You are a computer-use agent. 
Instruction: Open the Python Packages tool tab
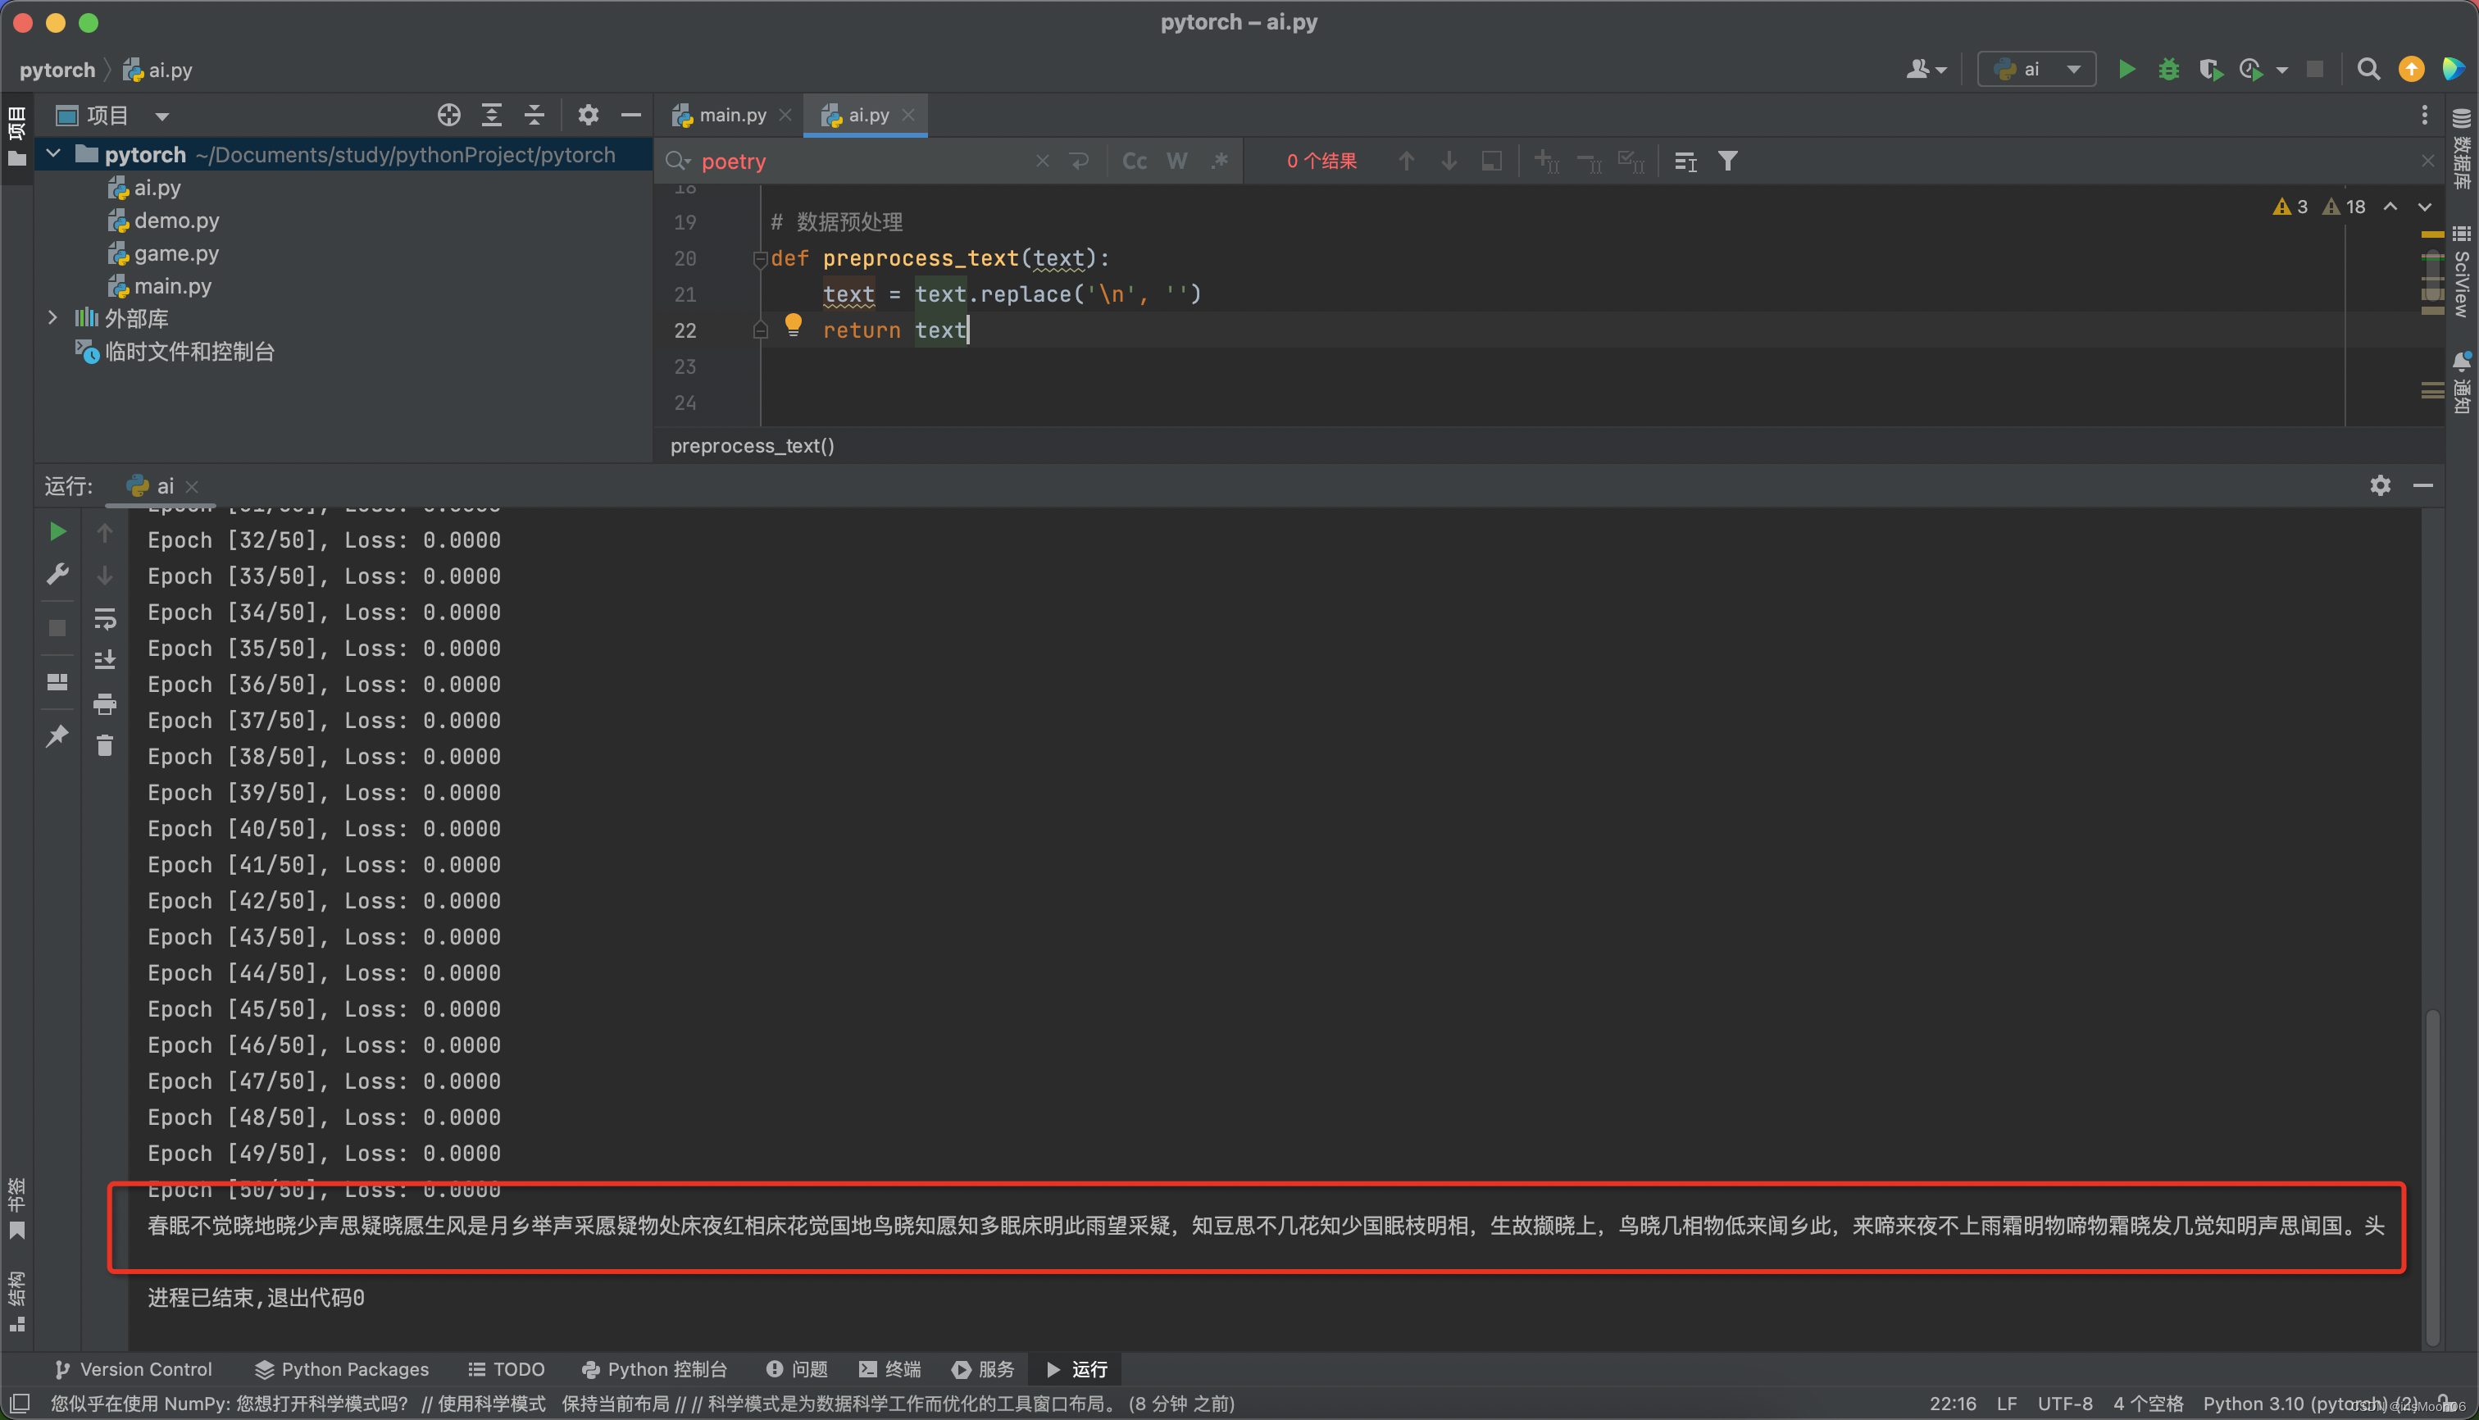(x=343, y=1369)
